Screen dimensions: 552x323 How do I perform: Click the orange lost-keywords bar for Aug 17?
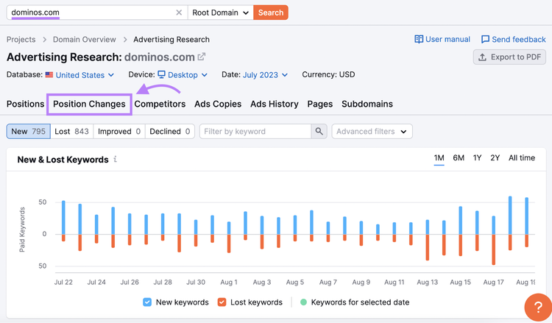[x=494, y=249]
